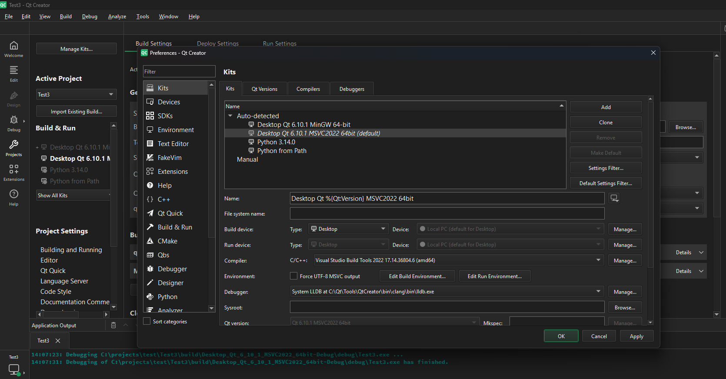Open Qt Quick preferences category

click(x=170, y=213)
